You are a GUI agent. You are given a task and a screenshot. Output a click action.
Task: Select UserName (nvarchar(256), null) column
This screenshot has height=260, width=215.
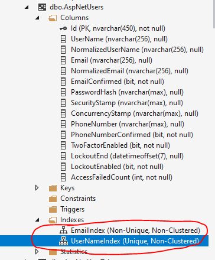pos(119,39)
